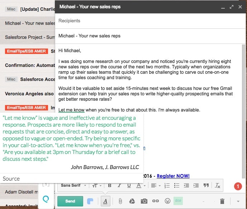
Task: Click the Misc label on Salesforce Acce email
Action: (11, 79)
